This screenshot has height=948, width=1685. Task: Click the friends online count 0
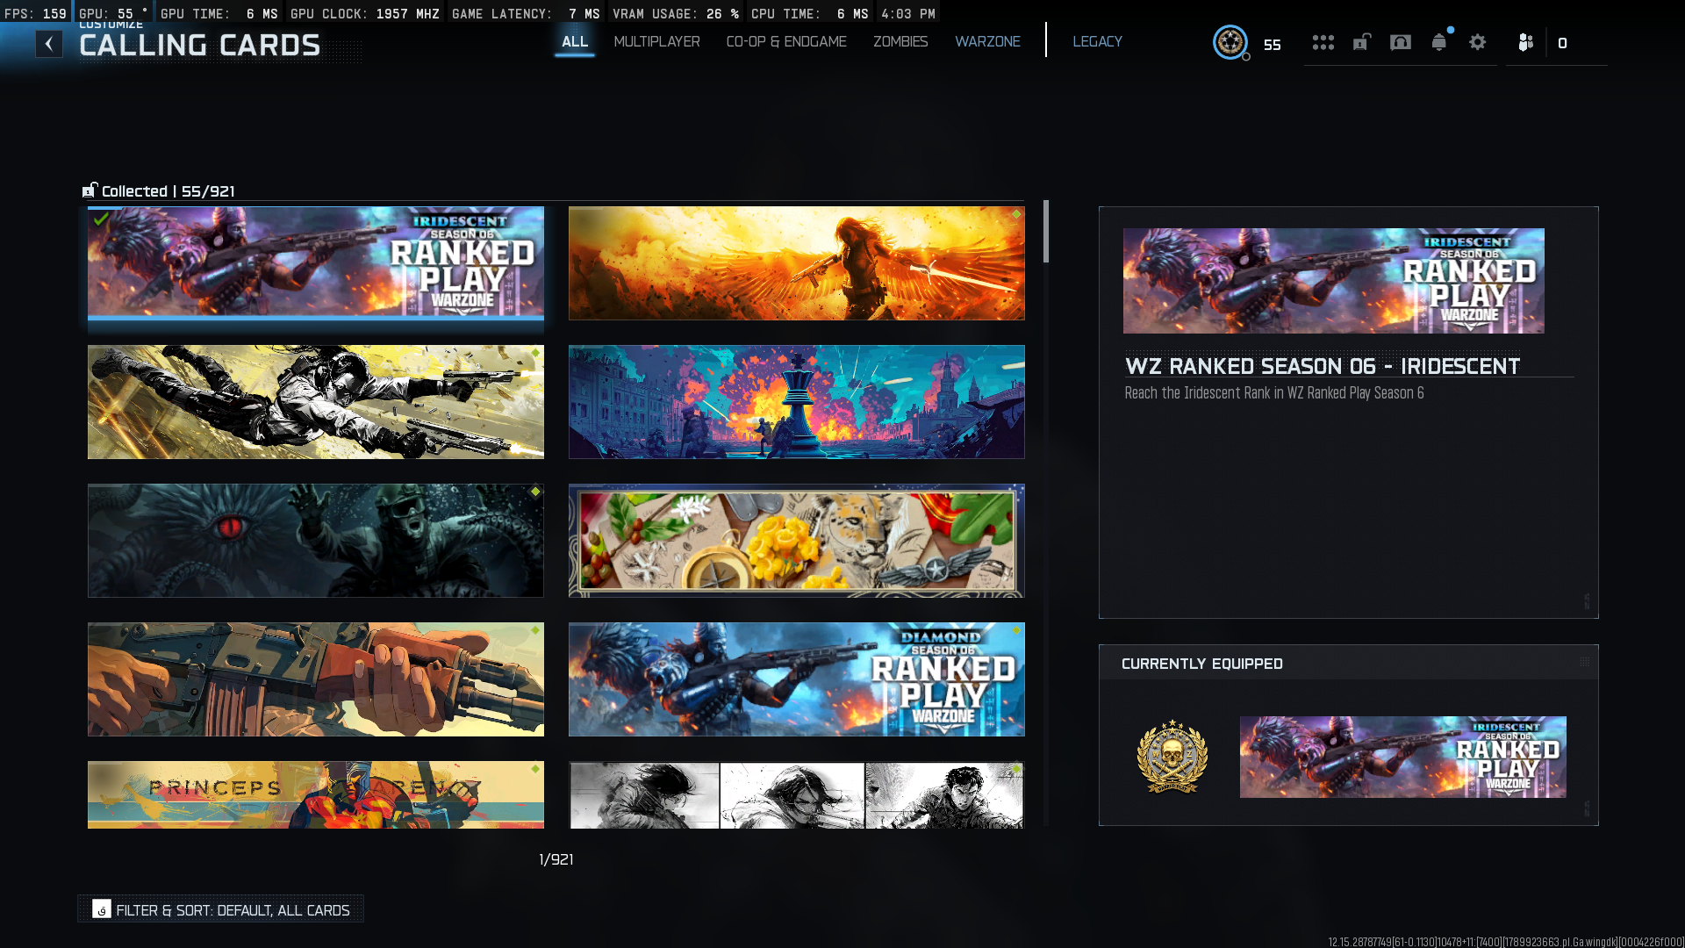[1562, 43]
